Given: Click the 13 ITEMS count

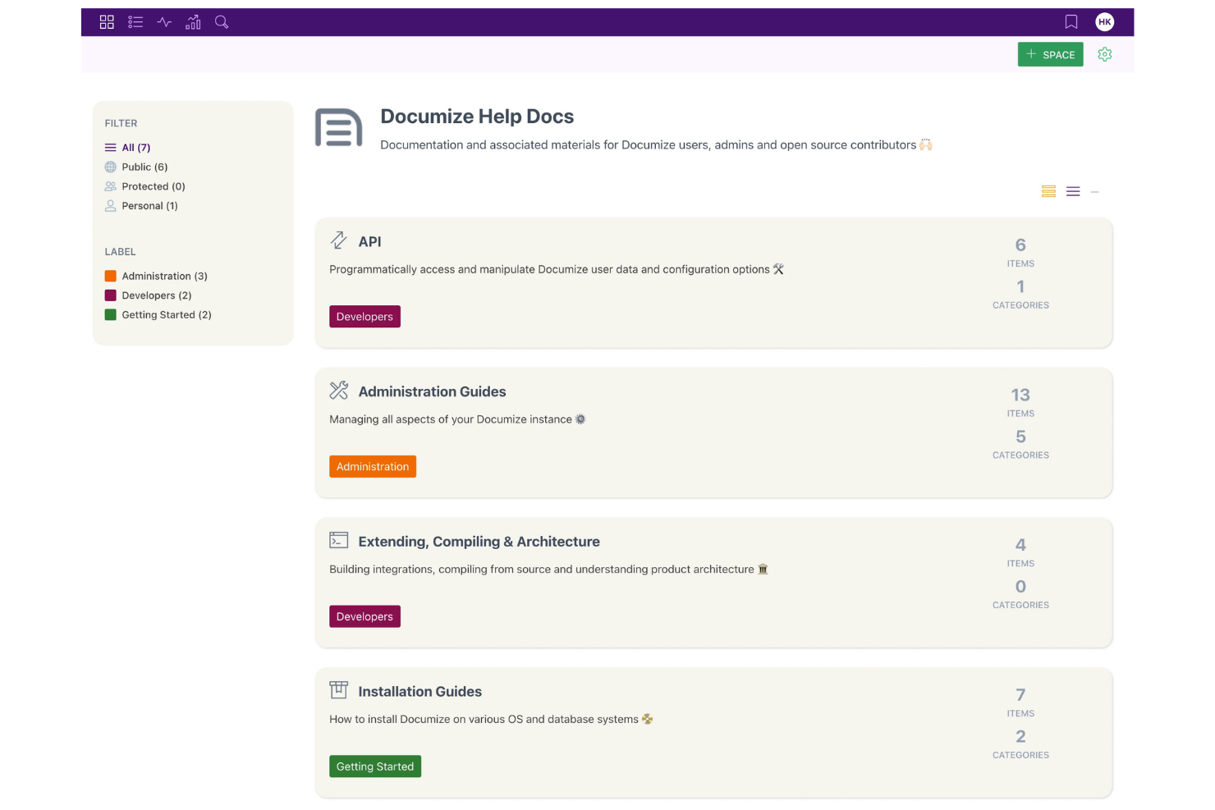Looking at the screenshot, I should point(1020,403).
